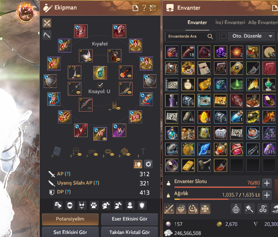The height and width of the screenshot is (237, 278).
Task: Click the Envanterde Ara search field
Action: [x=186, y=36]
